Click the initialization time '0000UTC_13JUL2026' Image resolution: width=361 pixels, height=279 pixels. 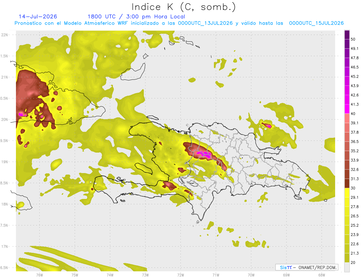(x=205, y=23)
